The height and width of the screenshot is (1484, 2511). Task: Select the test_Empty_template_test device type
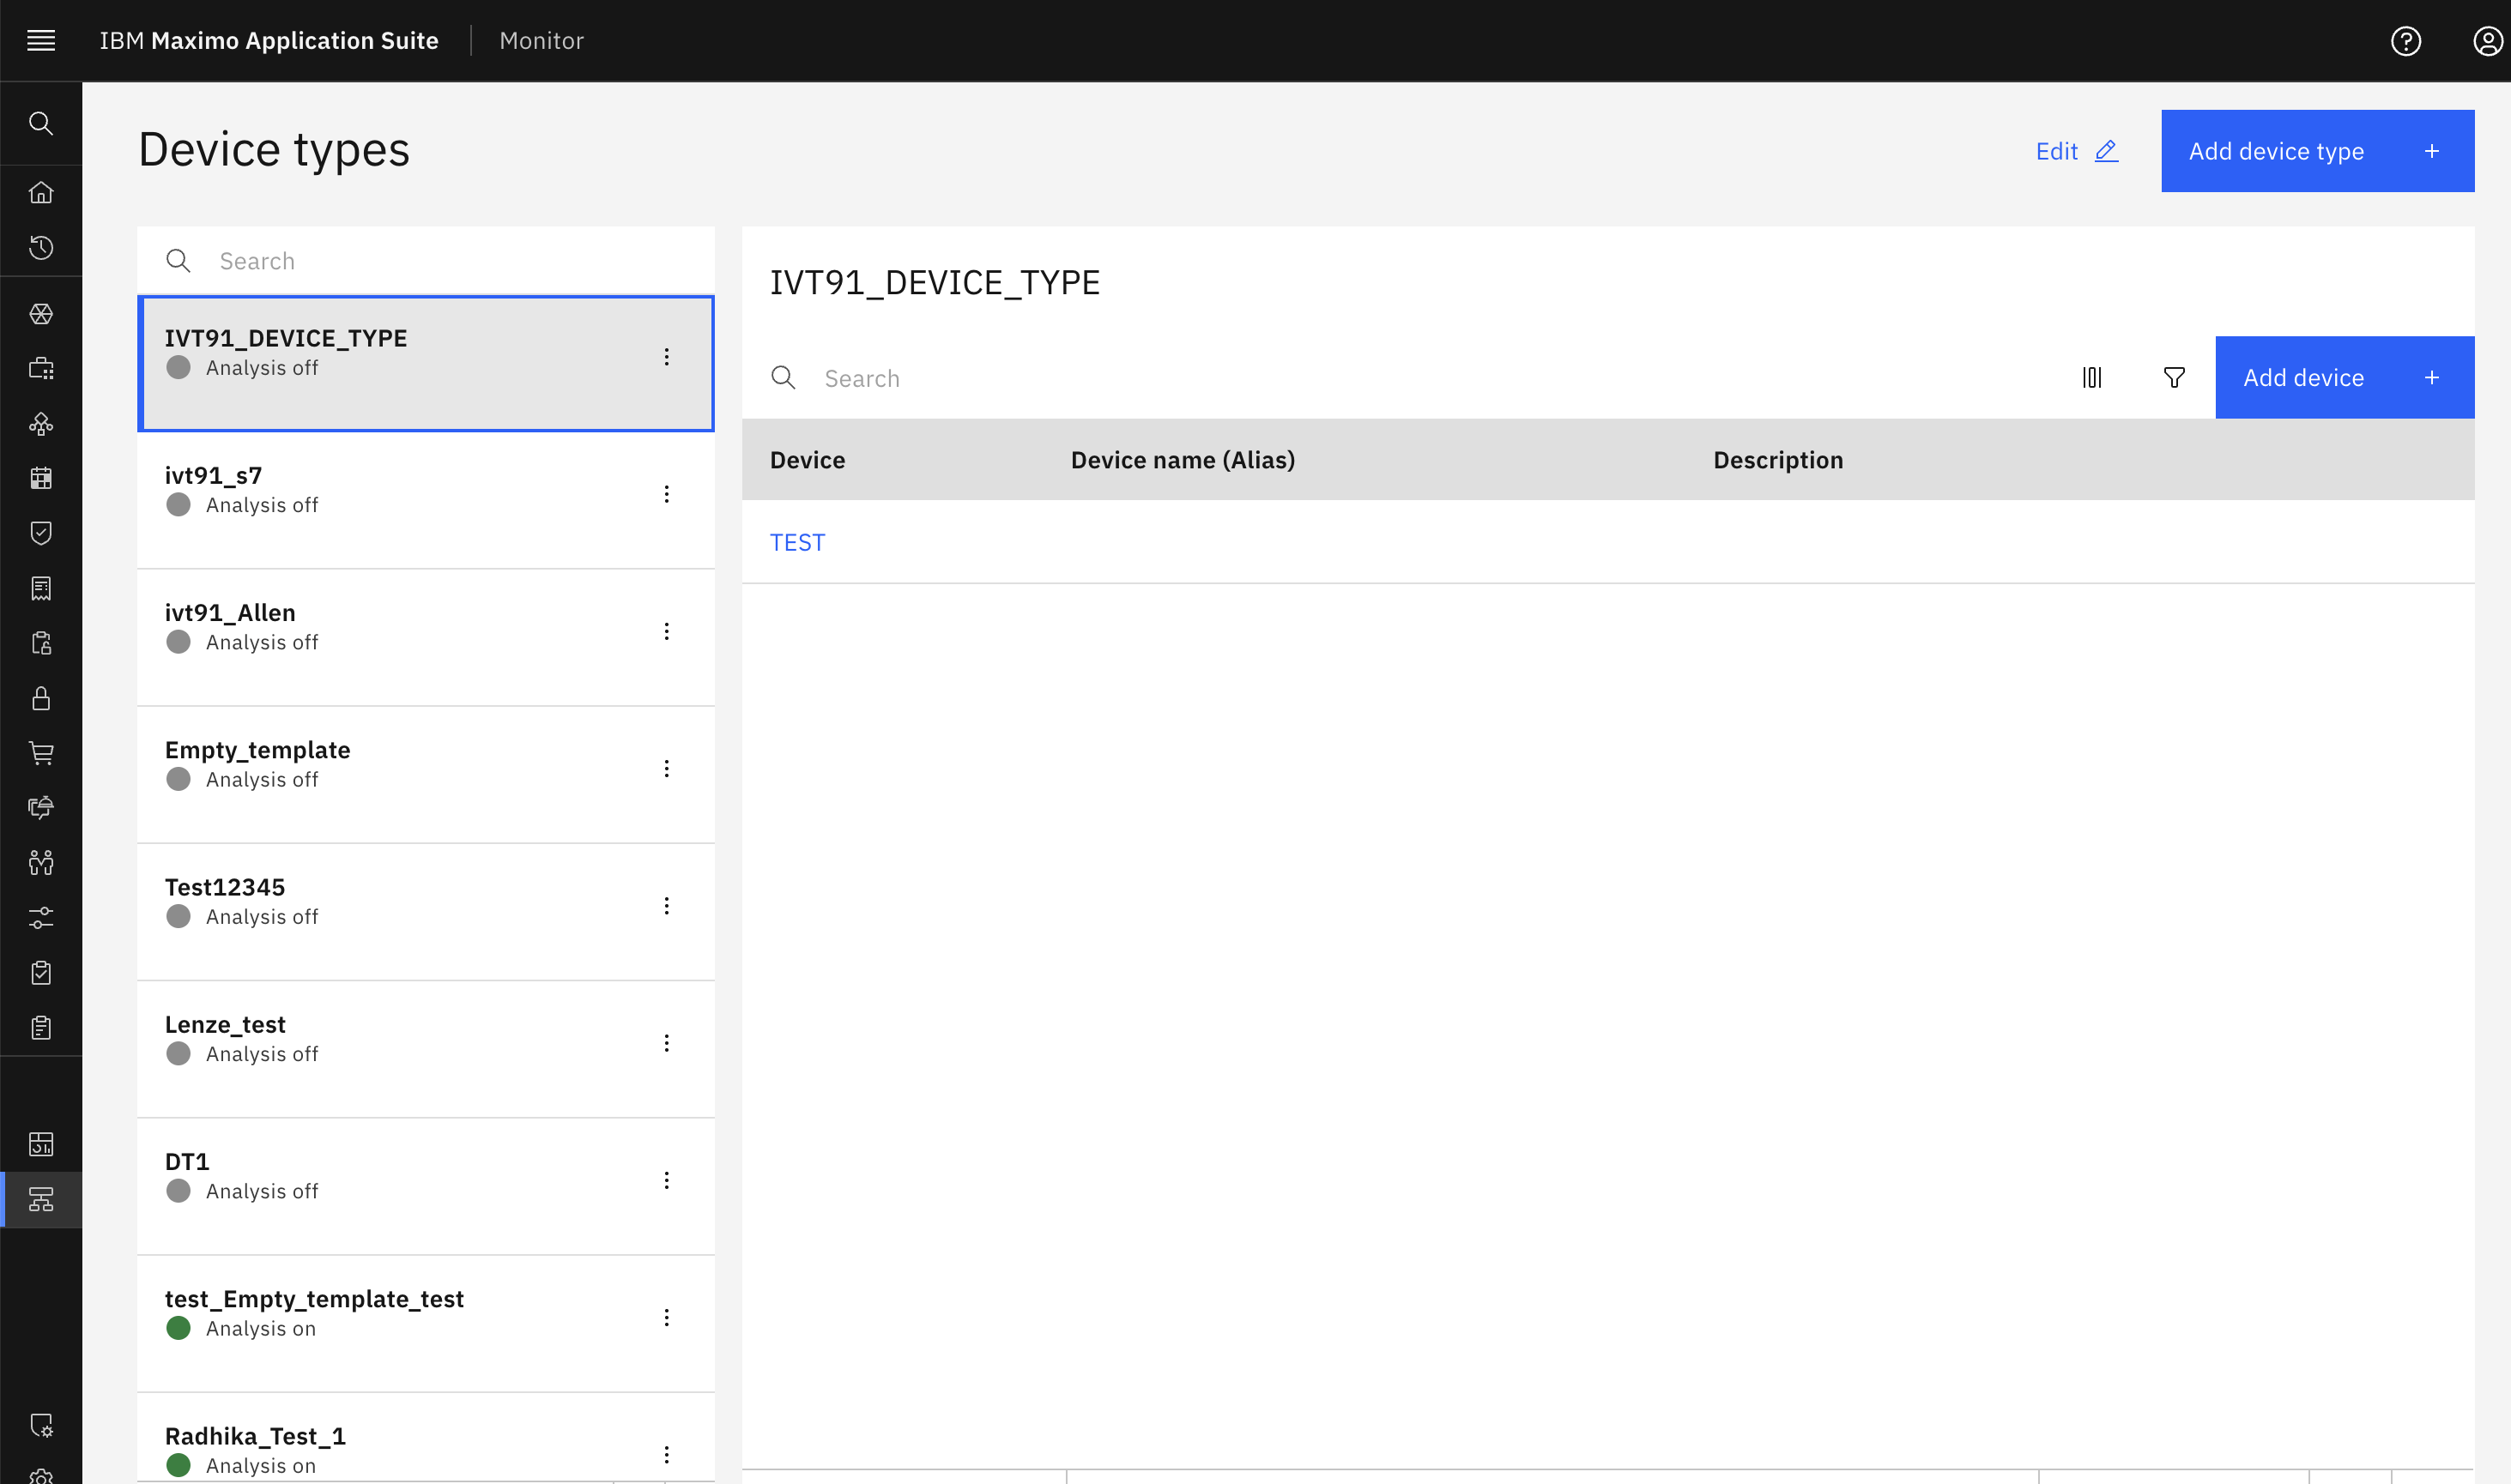coord(427,1323)
